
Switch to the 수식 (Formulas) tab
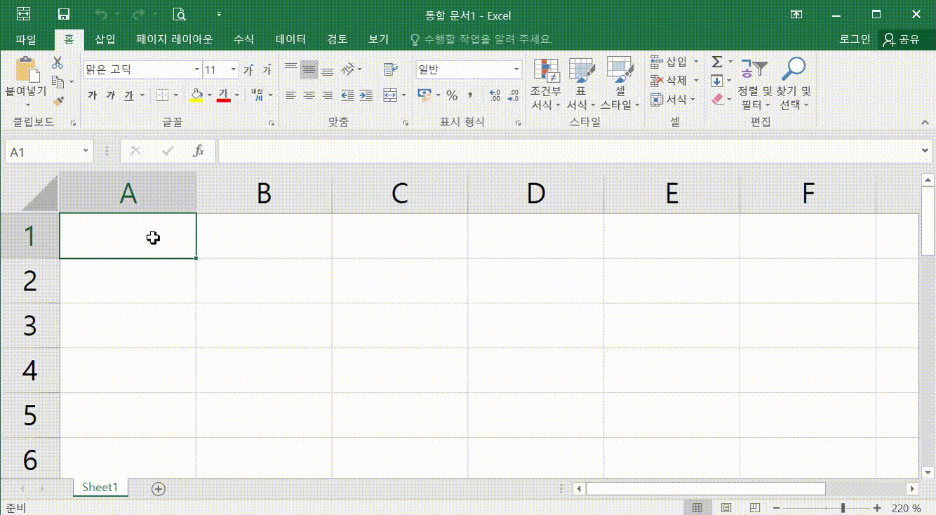click(244, 39)
